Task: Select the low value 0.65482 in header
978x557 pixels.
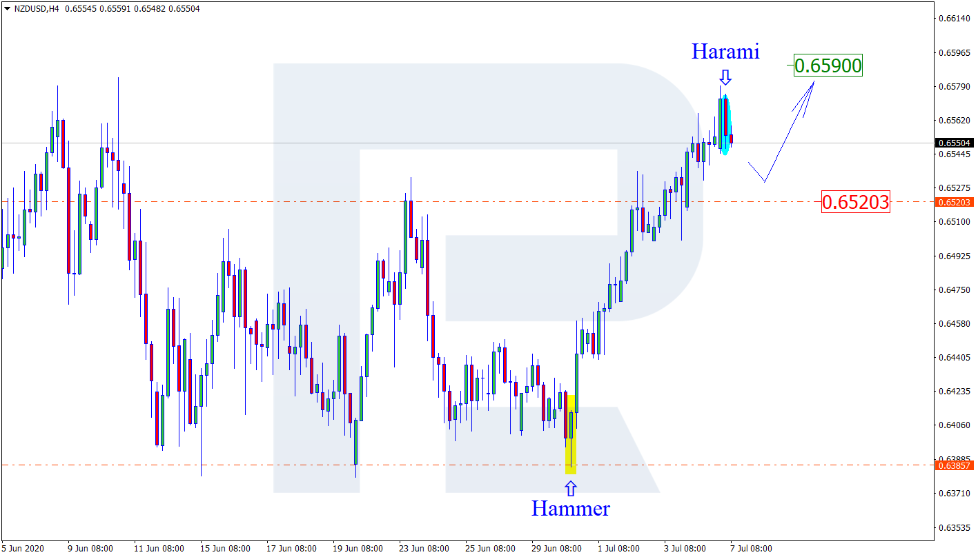Action: click(148, 9)
